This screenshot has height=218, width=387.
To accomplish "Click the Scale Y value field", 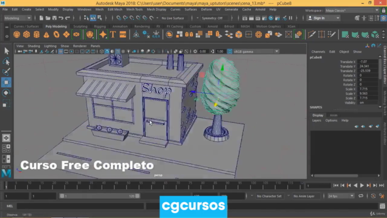I will click(368, 93).
